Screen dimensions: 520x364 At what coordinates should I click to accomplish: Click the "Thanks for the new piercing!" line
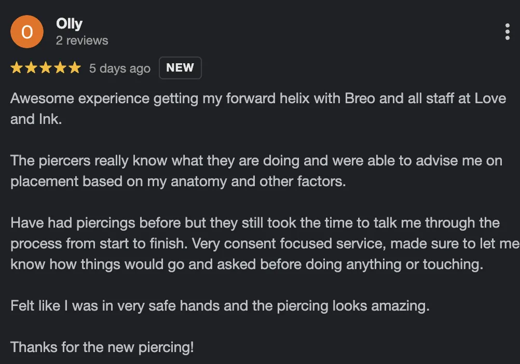click(102, 347)
